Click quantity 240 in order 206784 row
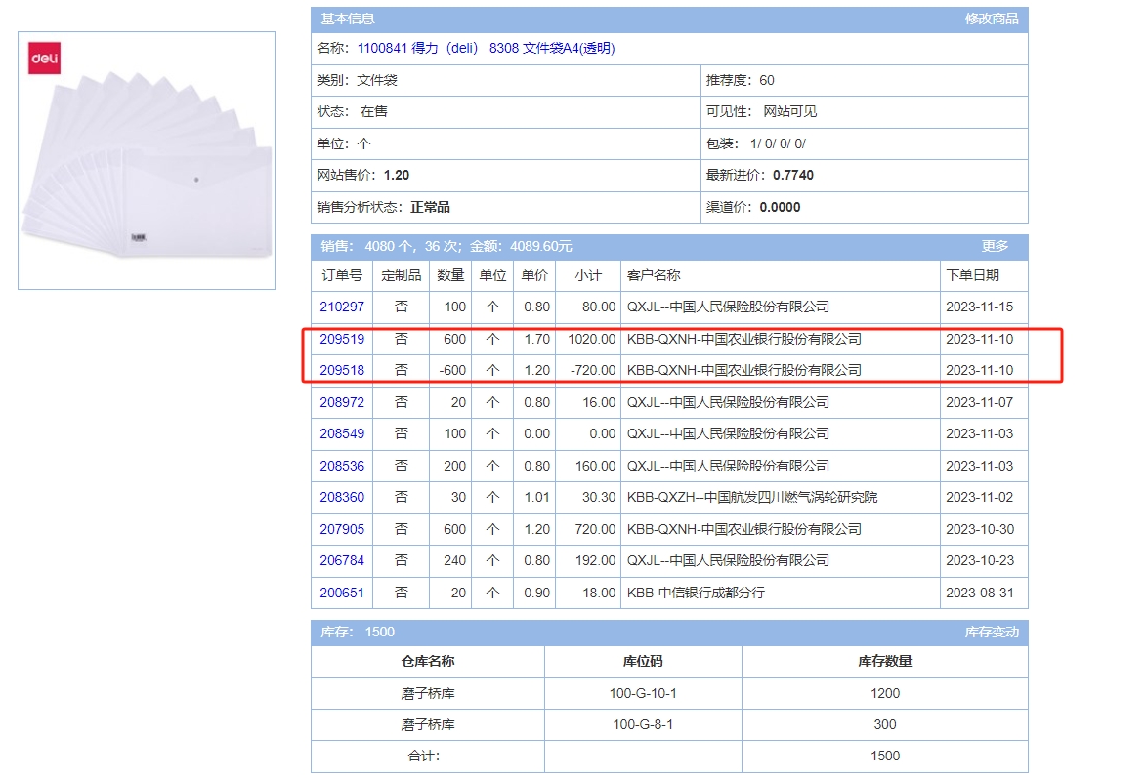This screenshot has height=778, width=1146. (x=454, y=561)
